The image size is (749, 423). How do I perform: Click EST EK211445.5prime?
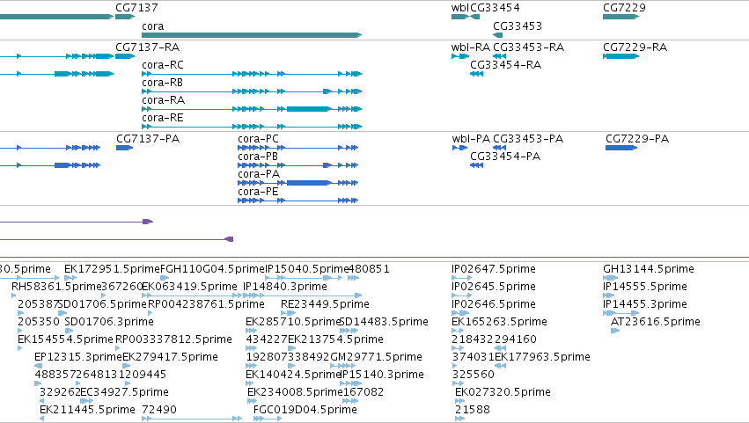87,410
